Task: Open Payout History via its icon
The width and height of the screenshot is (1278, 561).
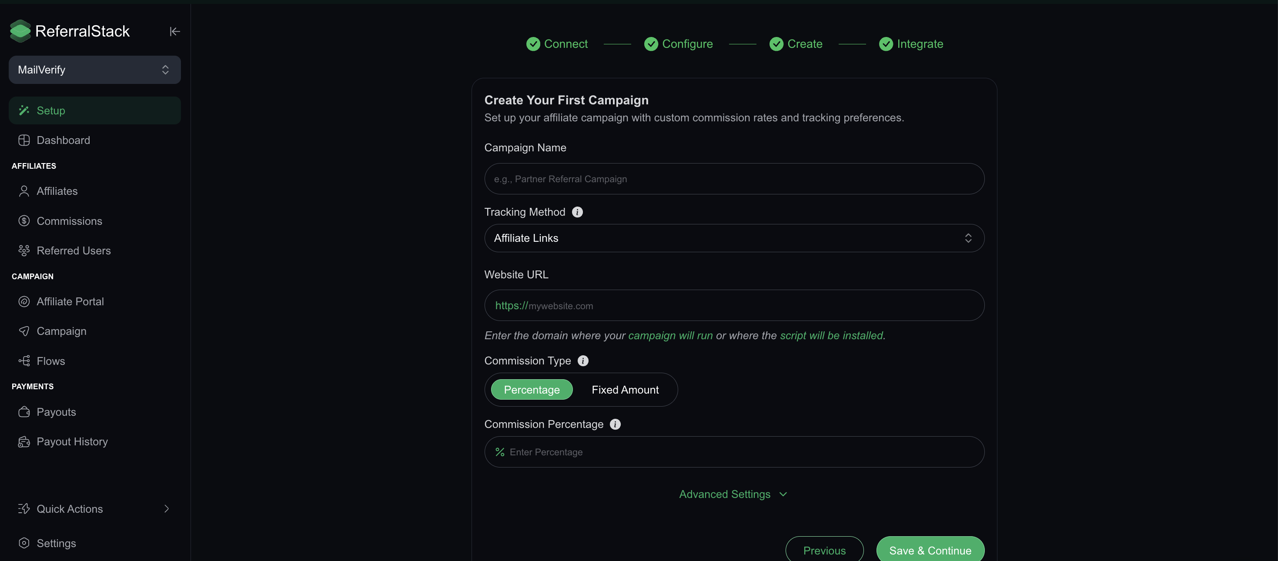Action: coord(24,441)
